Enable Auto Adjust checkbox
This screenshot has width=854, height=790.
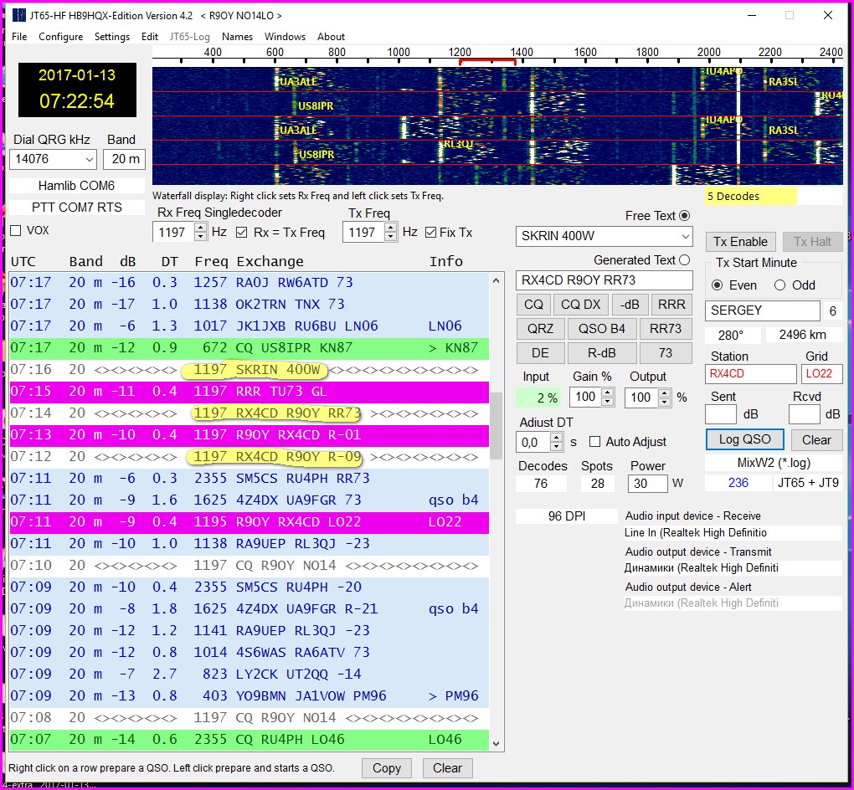[595, 442]
